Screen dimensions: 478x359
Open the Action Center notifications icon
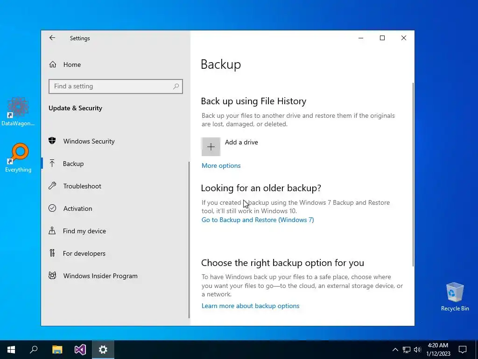coord(463,350)
